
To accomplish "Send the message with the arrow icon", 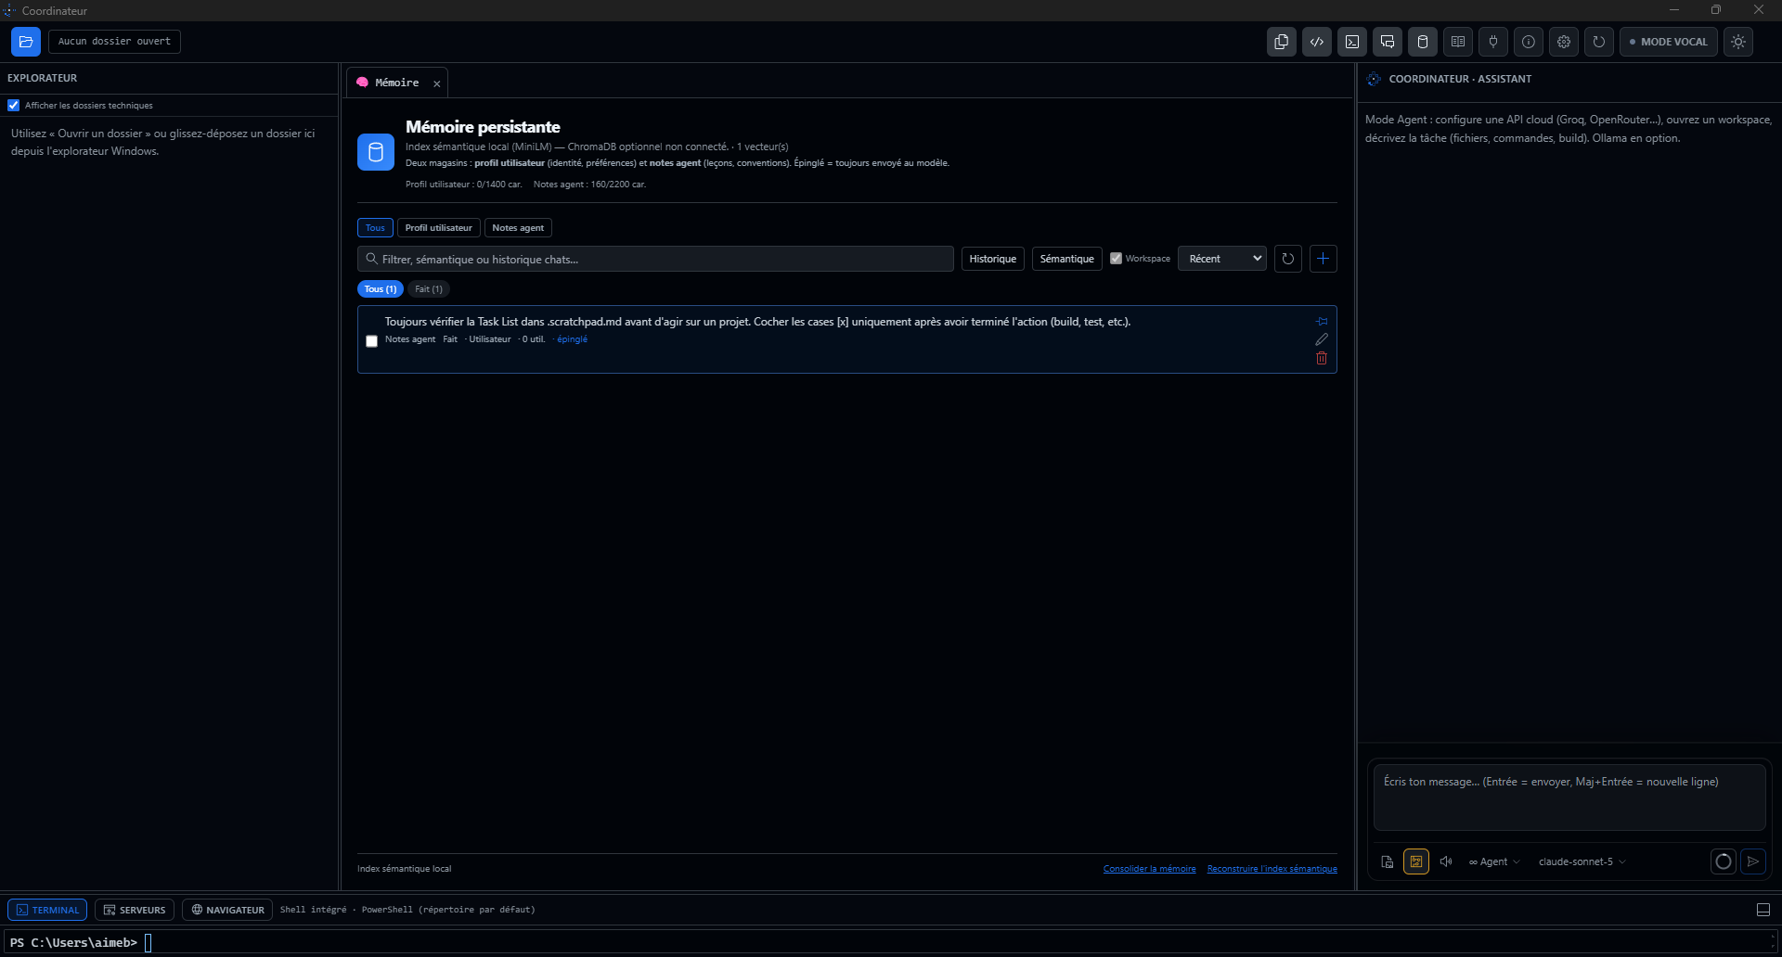I will pos(1753,861).
